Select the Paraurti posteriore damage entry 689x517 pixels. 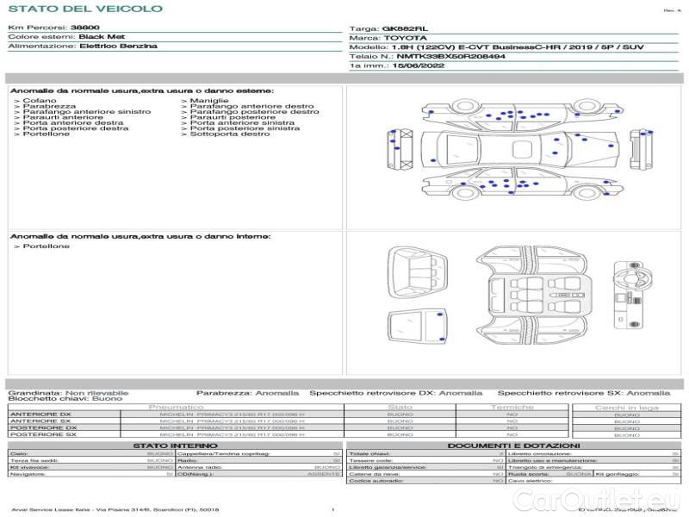pos(228,117)
